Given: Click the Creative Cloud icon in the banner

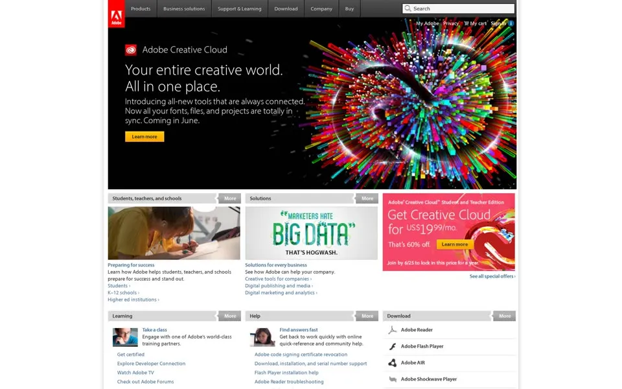Looking at the screenshot, I should click(x=131, y=50).
